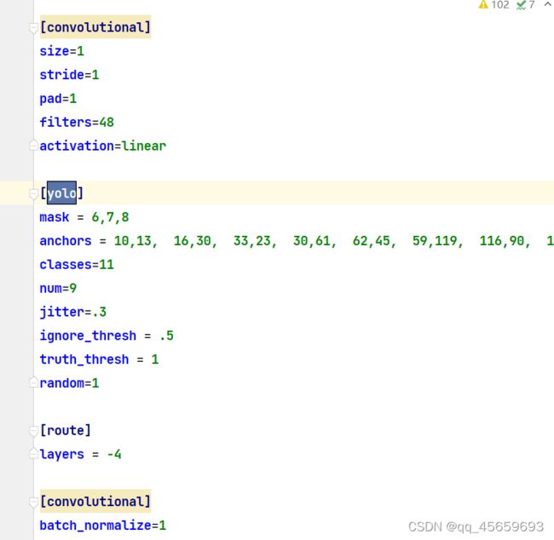Click fold end marker at random=1 line
554x540 pixels.
tap(33, 382)
